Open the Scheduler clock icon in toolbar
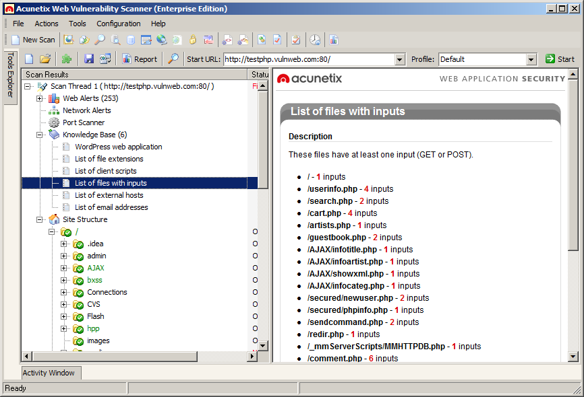 (x=315, y=40)
